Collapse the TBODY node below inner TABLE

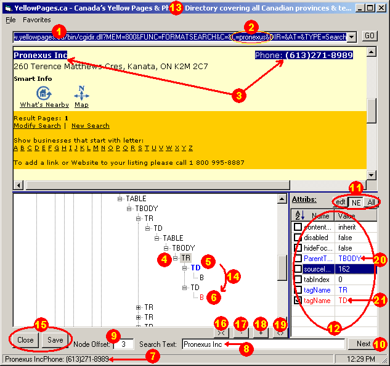click(x=166, y=248)
